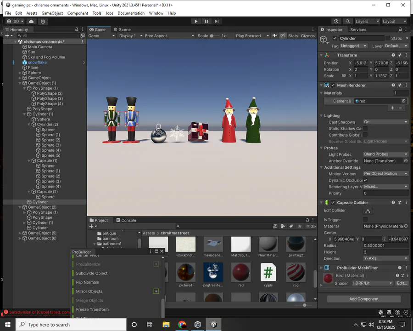Switch to the Services tab

pyautogui.click(x=358, y=29)
